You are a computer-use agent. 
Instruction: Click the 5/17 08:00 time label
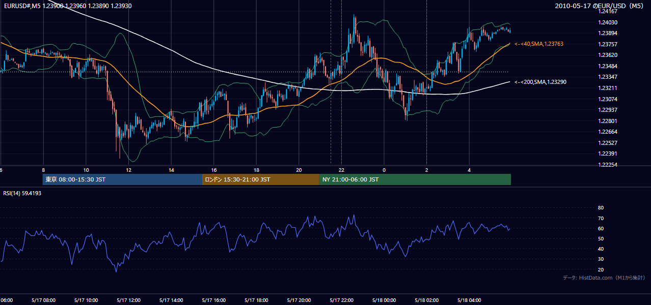(43, 300)
